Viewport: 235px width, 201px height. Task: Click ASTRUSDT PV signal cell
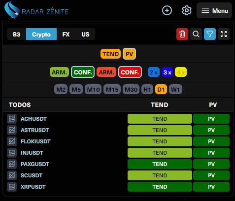coord(211,130)
